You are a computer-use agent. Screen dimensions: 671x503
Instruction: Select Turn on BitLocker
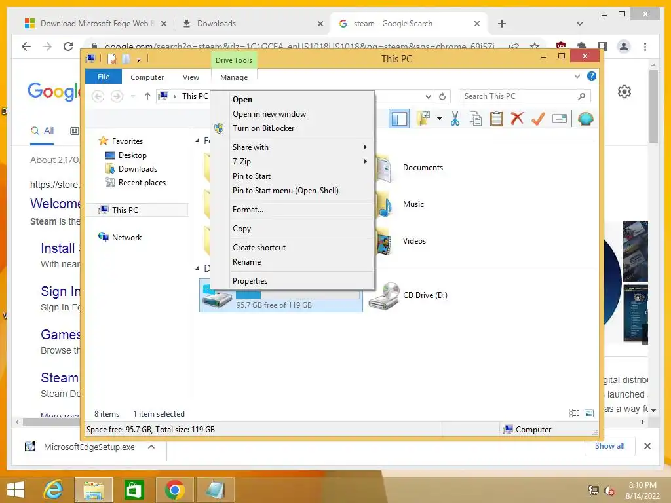coord(292,128)
